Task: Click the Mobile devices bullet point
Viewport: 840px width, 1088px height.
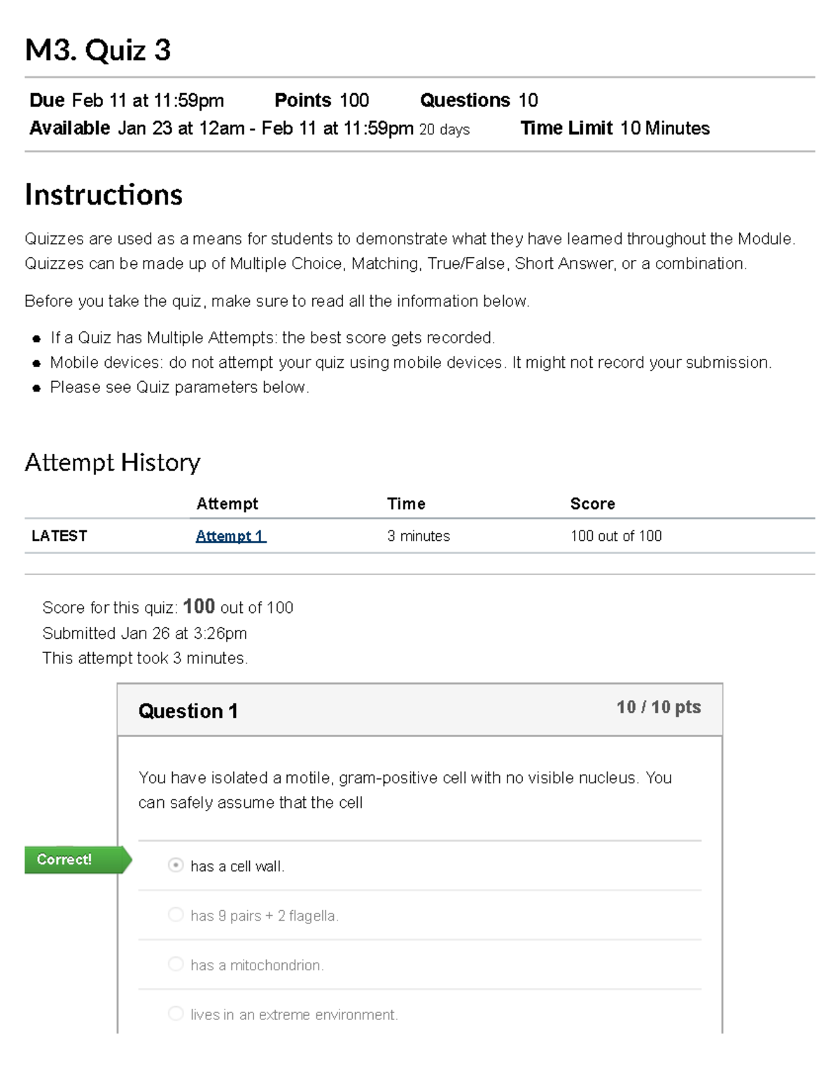Action: pyautogui.click(x=410, y=362)
